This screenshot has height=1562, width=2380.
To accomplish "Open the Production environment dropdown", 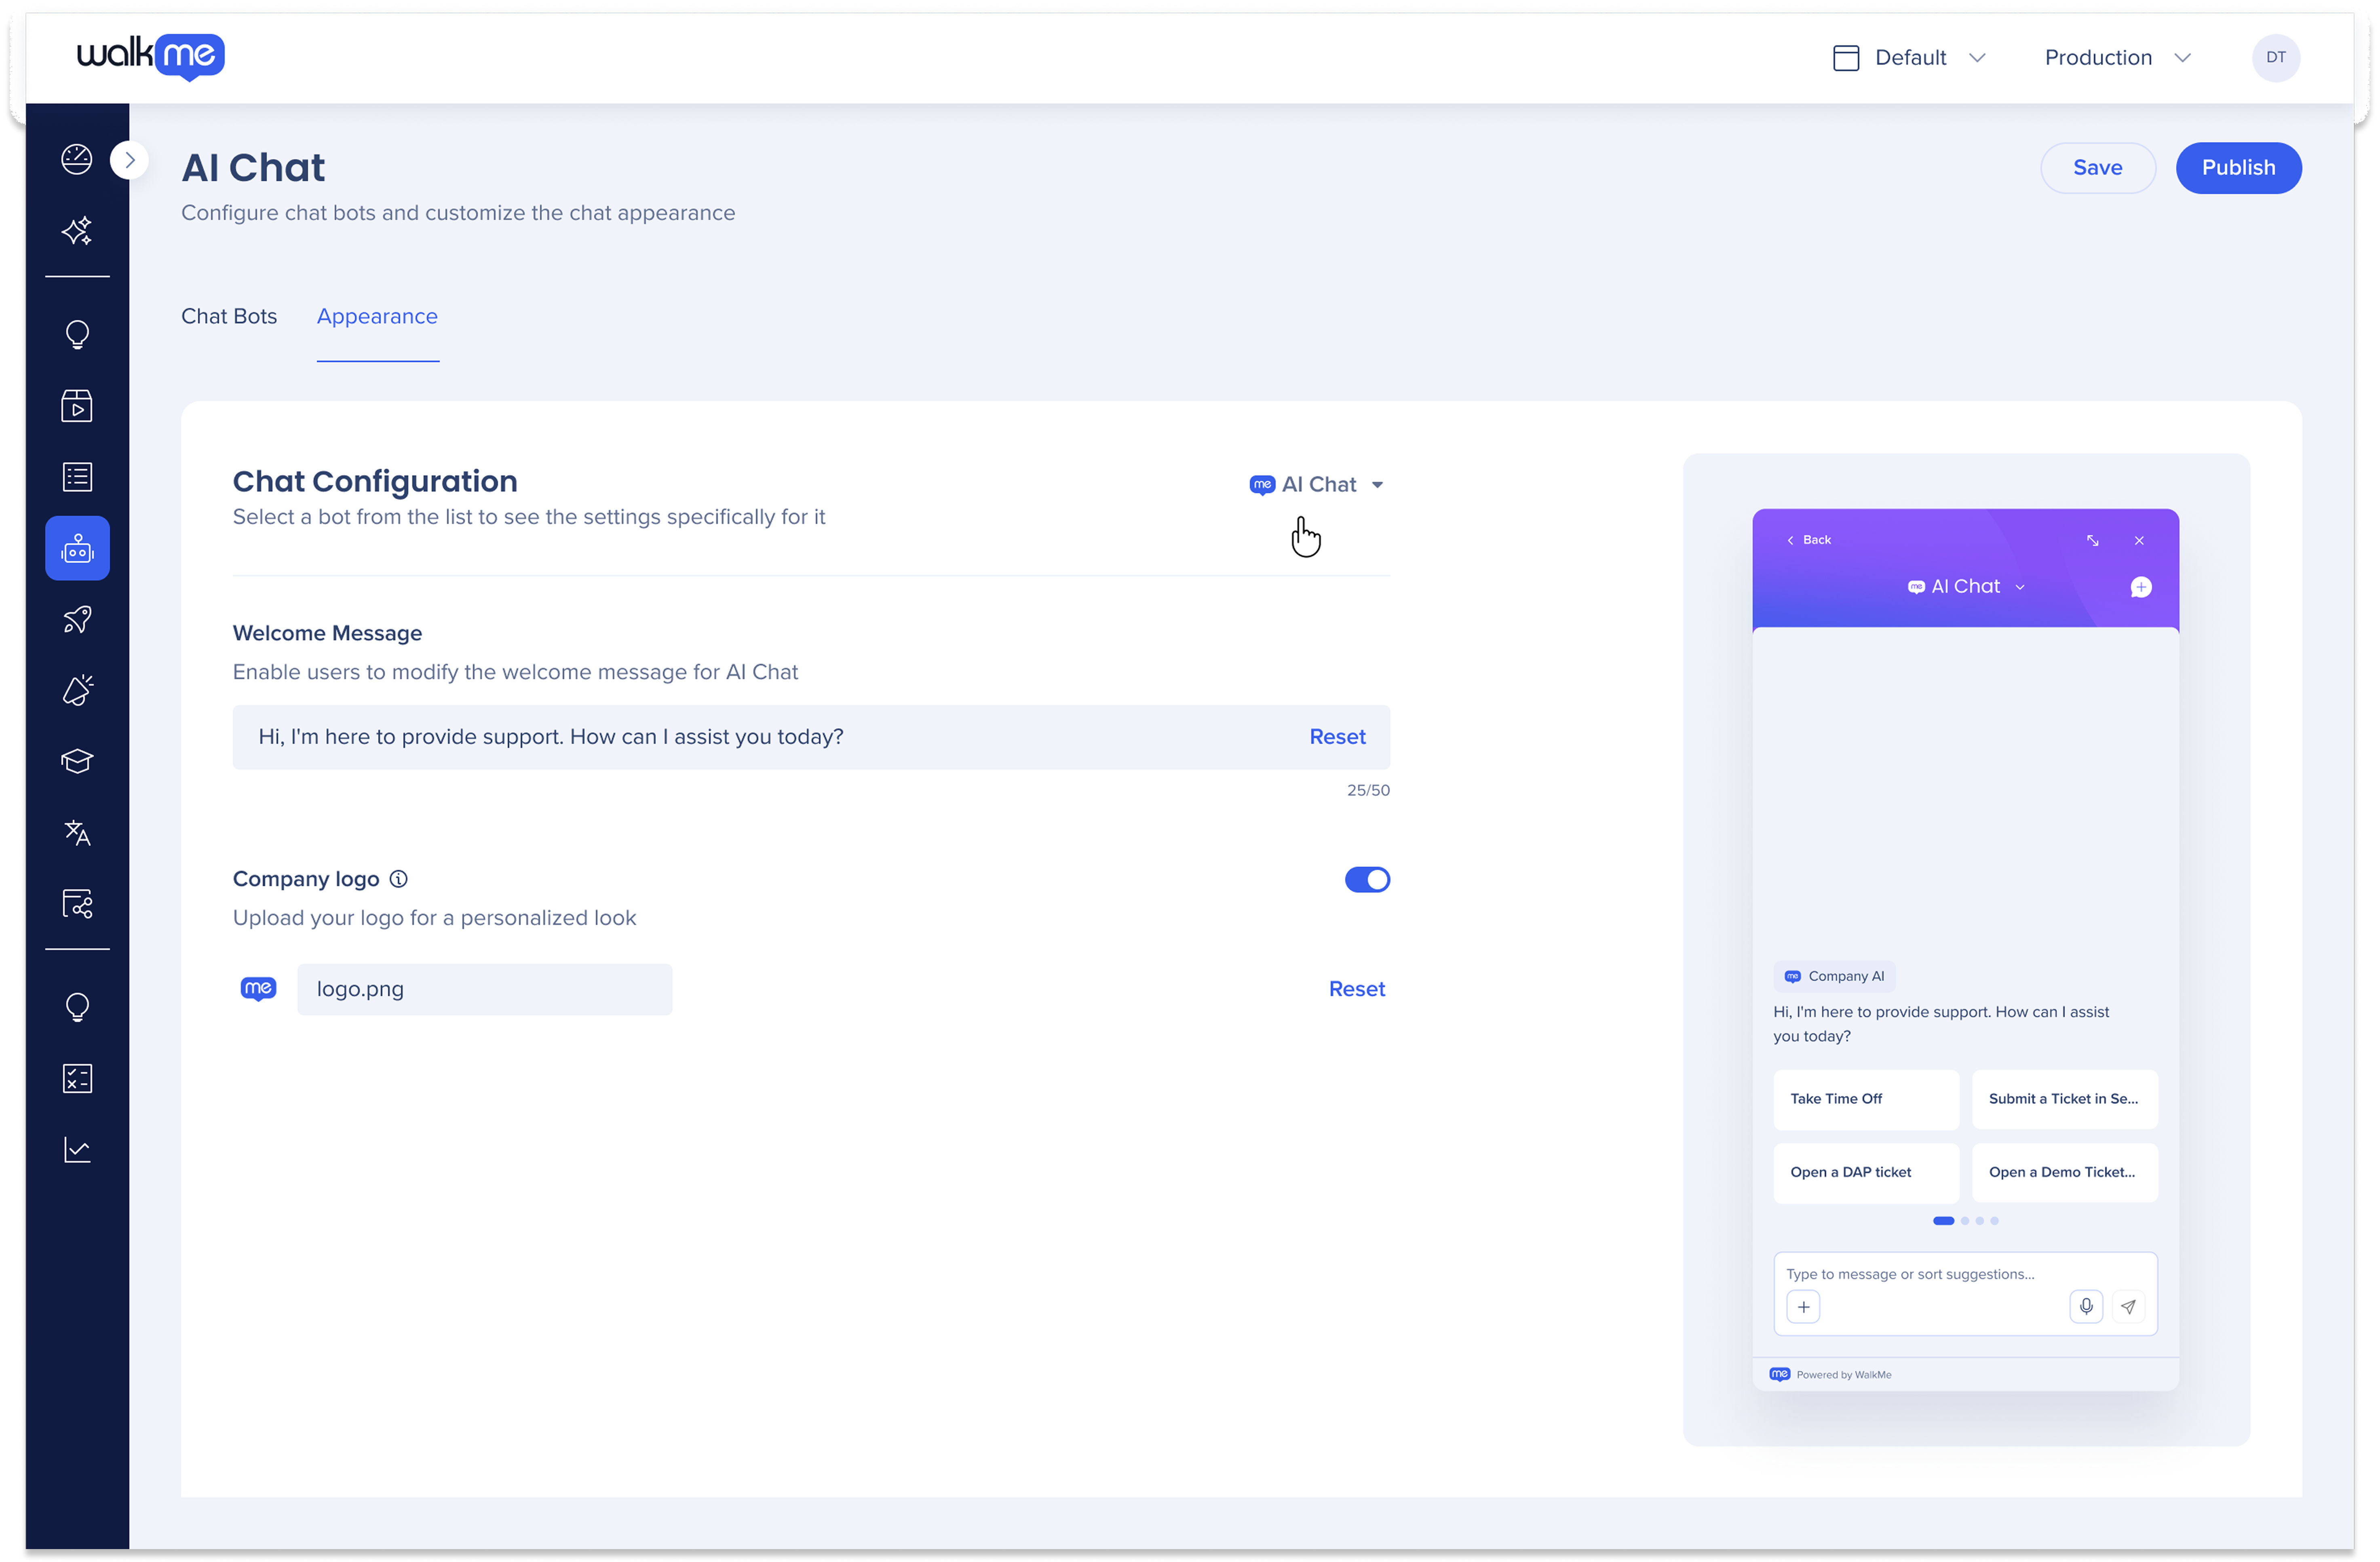I will click(2118, 58).
